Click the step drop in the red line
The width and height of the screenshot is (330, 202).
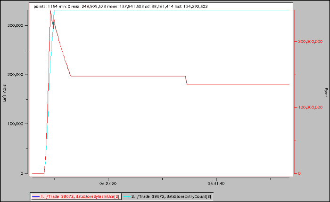(187, 81)
